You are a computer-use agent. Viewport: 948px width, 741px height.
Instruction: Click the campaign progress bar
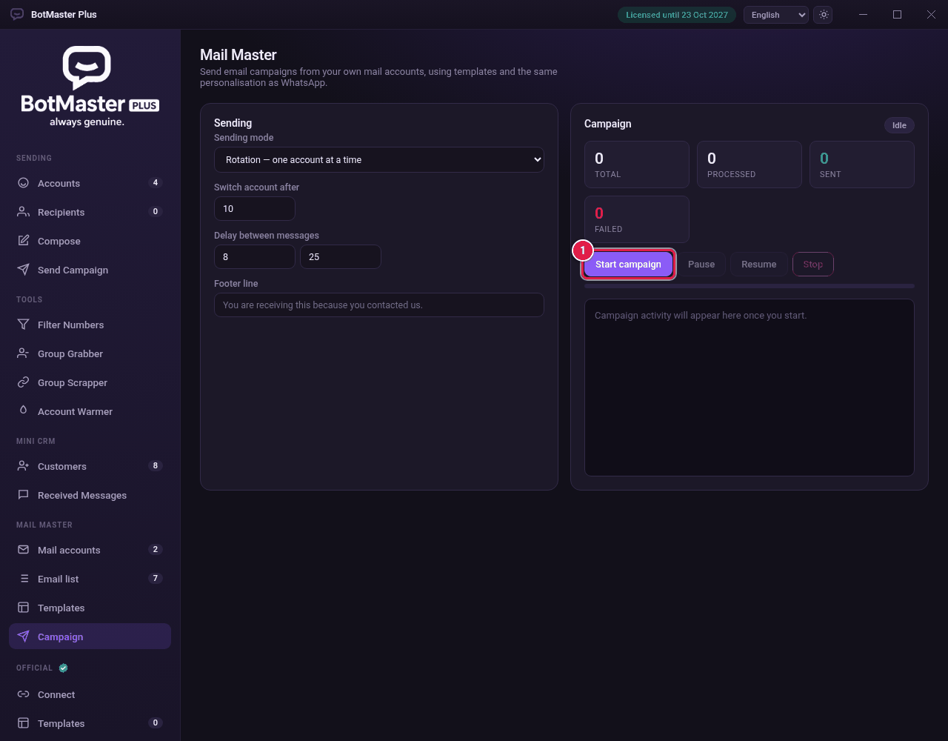point(750,286)
